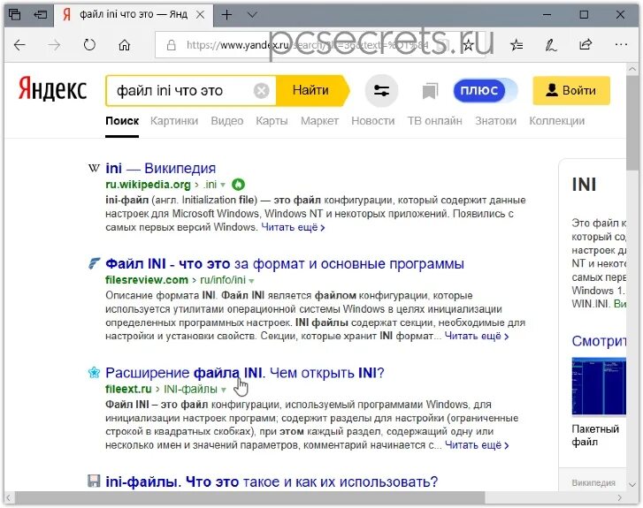Open a new browser tab
Viewport: 643px width, 508px height.
click(226, 15)
